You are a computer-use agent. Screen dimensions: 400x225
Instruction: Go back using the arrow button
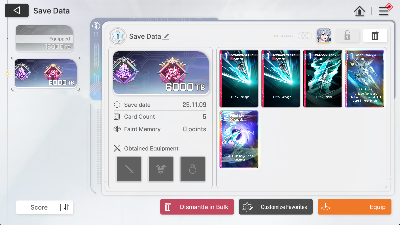tap(17, 10)
